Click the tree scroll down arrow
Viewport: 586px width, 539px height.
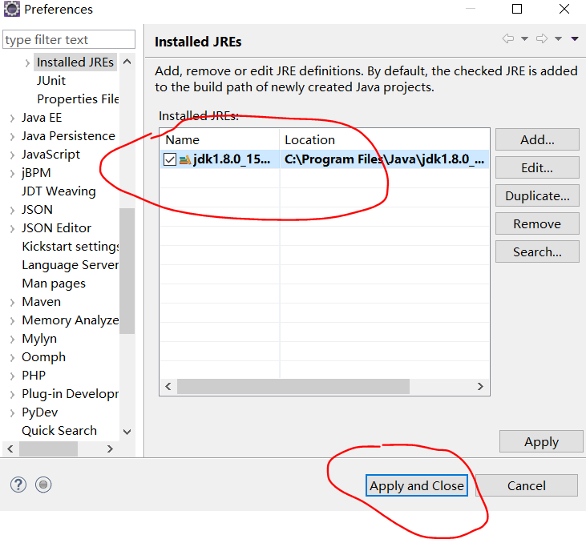[x=127, y=432]
